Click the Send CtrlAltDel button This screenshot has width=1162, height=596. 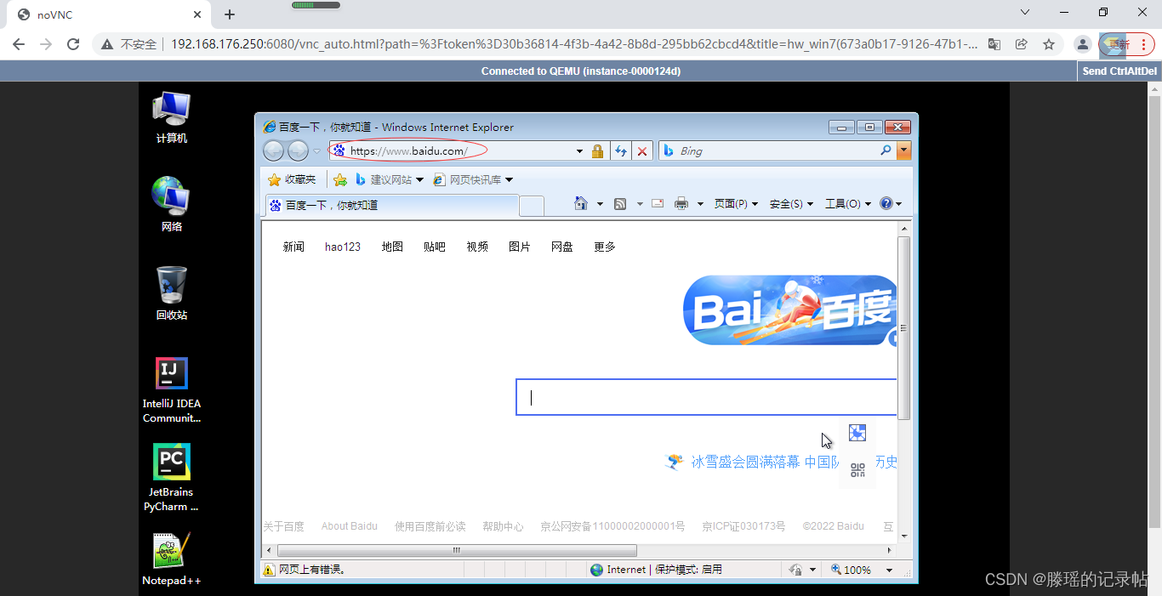tap(1119, 71)
